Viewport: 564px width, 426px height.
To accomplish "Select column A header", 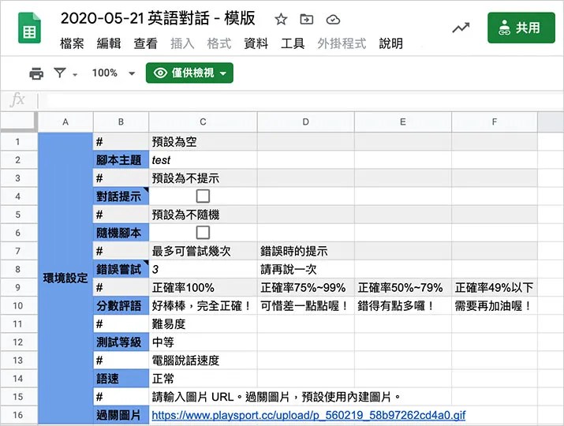I will point(65,122).
